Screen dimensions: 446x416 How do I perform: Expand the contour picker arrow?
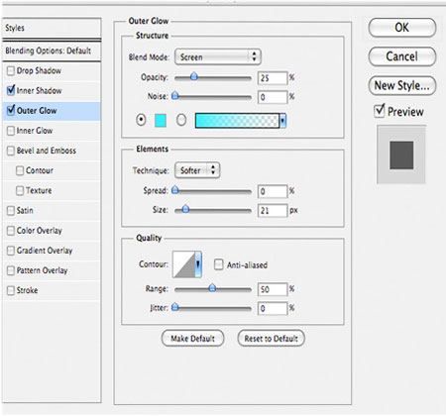(198, 264)
